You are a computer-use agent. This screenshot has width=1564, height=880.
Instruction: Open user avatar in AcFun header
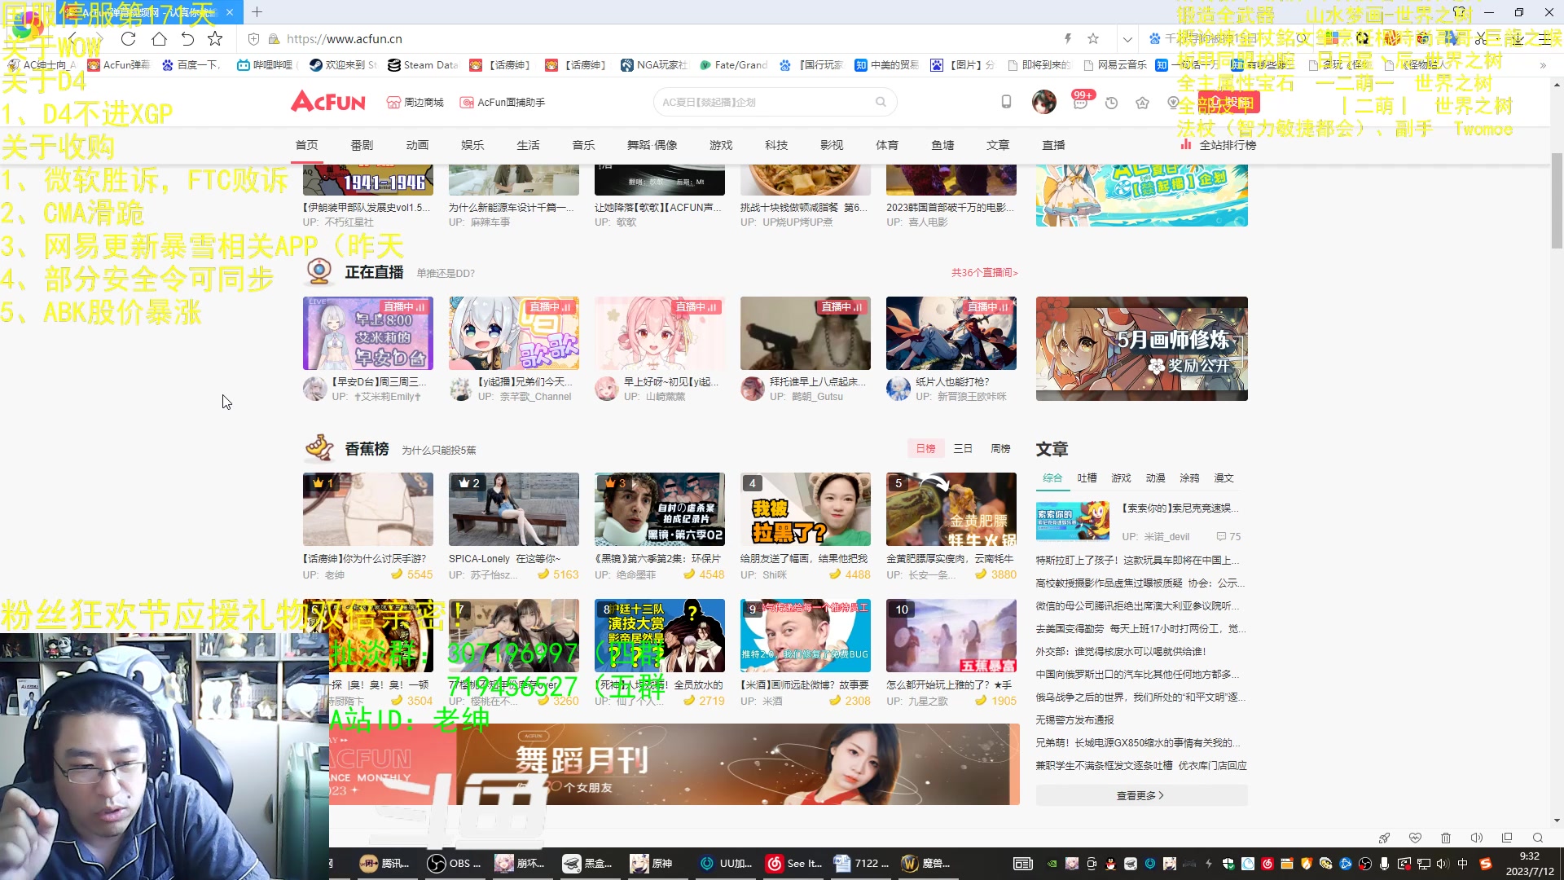tap(1043, 102)
